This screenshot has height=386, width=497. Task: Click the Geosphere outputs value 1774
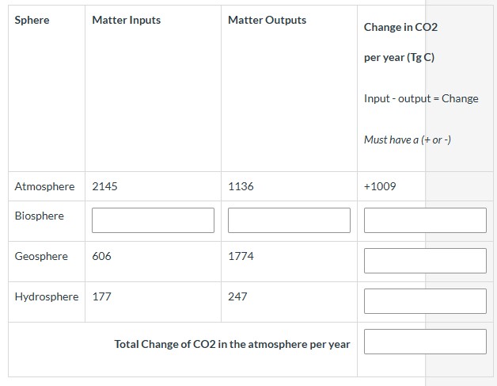click(241, 256)
